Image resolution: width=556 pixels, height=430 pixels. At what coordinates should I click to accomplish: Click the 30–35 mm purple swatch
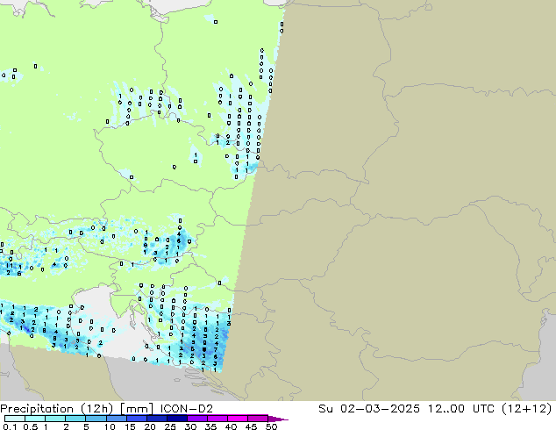196,419
